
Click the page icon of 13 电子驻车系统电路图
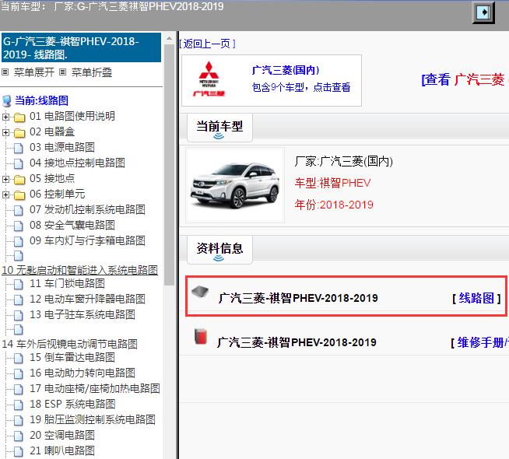point(19,315)
